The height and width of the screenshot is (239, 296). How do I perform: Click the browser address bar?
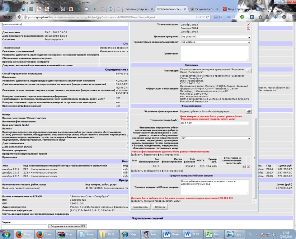click(x=111, y=17)
